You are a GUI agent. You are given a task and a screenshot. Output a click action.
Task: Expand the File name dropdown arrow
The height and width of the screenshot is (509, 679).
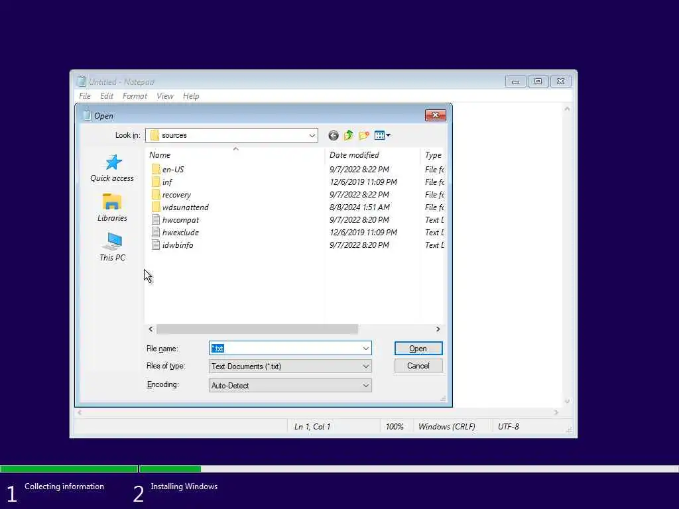pos(366,349)
